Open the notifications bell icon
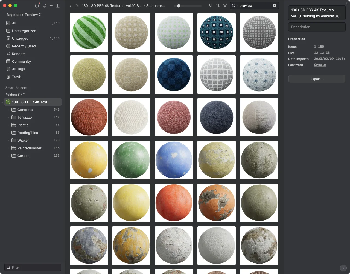The image size is (350, 274). point(37,5)
